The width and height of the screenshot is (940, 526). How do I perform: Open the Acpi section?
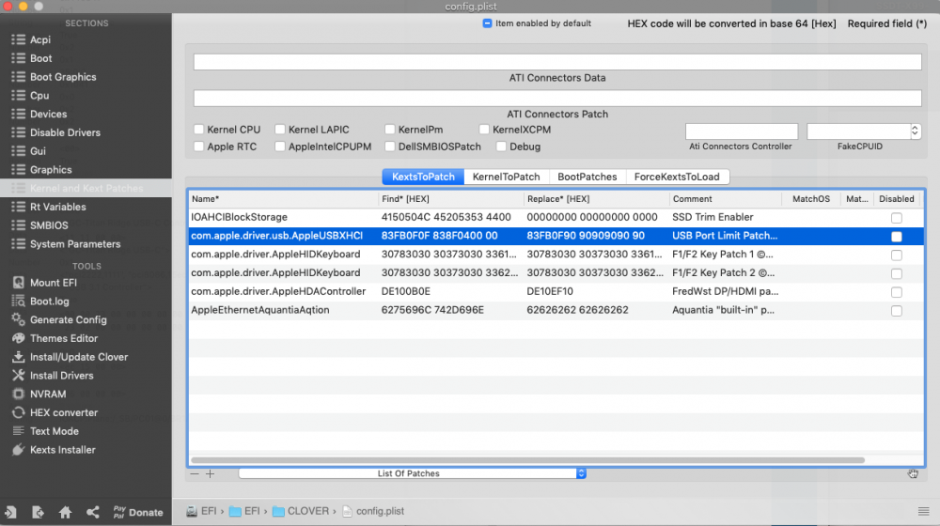click(x=40, y=39)
